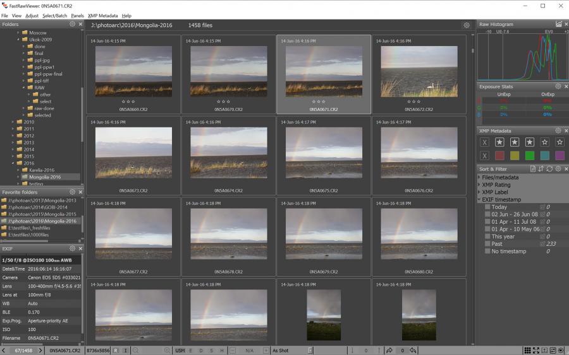The height and width of the screenshot is (355, 569).
Task: Click the Raw Histogram chart mode icon
Action: pos(558,25)
